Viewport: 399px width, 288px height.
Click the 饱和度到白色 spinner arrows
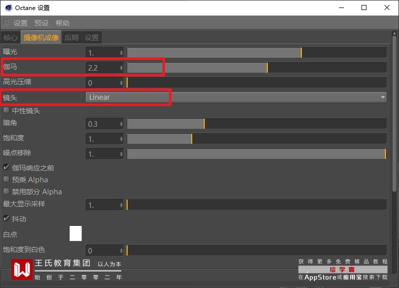pyautogui.click(x=121, y=250)
